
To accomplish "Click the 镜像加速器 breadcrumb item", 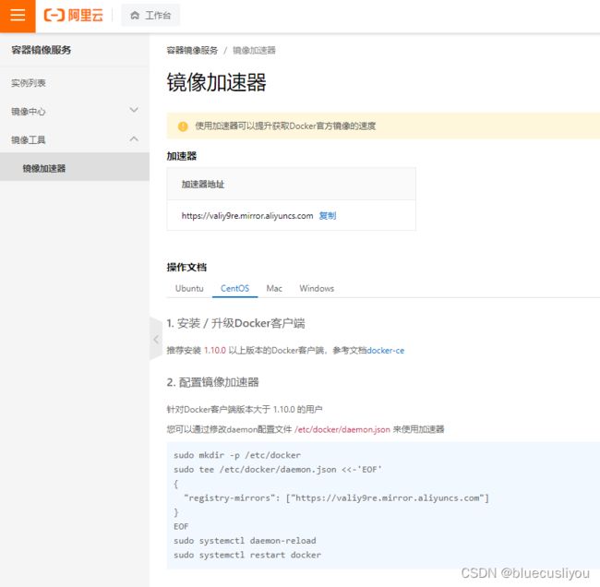I will [254, 51].
